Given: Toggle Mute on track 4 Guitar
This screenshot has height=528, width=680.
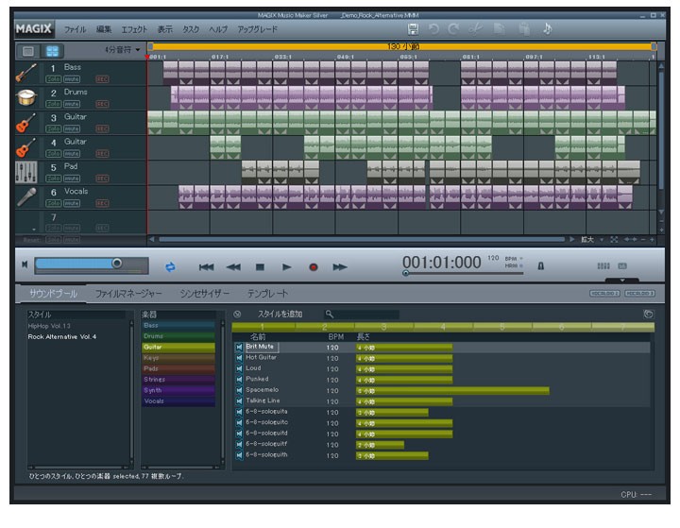Looking at the screenshot, I should click(72, 154).
